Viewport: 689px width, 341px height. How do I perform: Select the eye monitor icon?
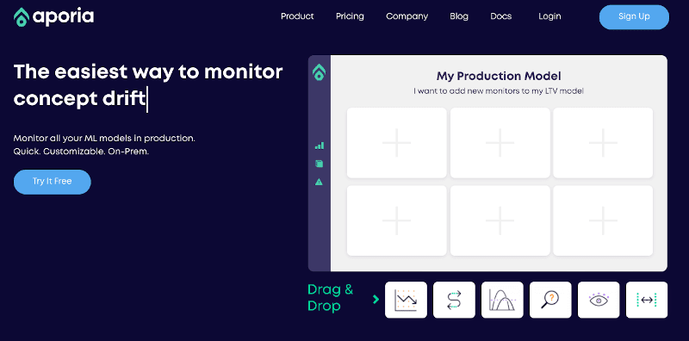(x=599, y=300)
